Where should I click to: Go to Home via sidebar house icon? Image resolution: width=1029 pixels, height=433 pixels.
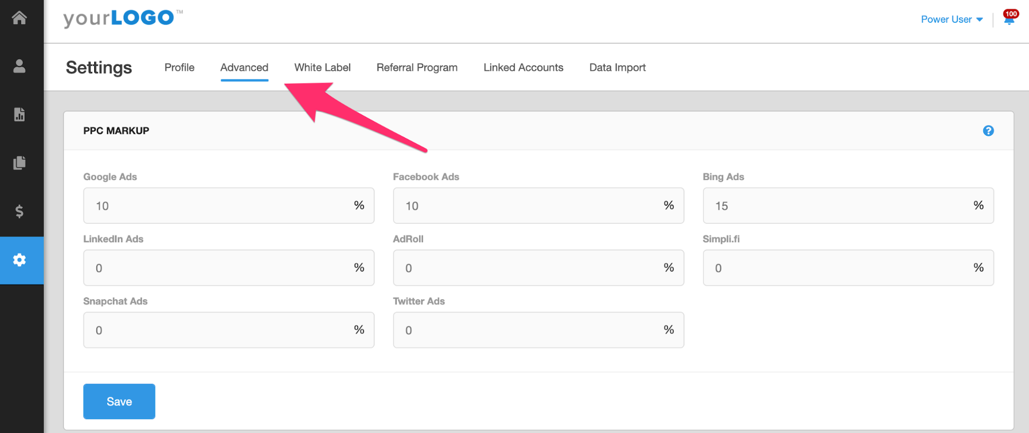pyautogui.click(x=20, y=18)
